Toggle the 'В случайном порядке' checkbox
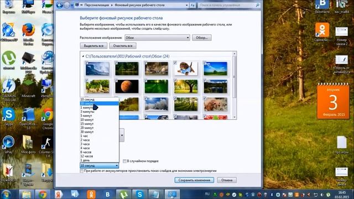Screen dimensions: 354x199 click(x=124, y=161)
